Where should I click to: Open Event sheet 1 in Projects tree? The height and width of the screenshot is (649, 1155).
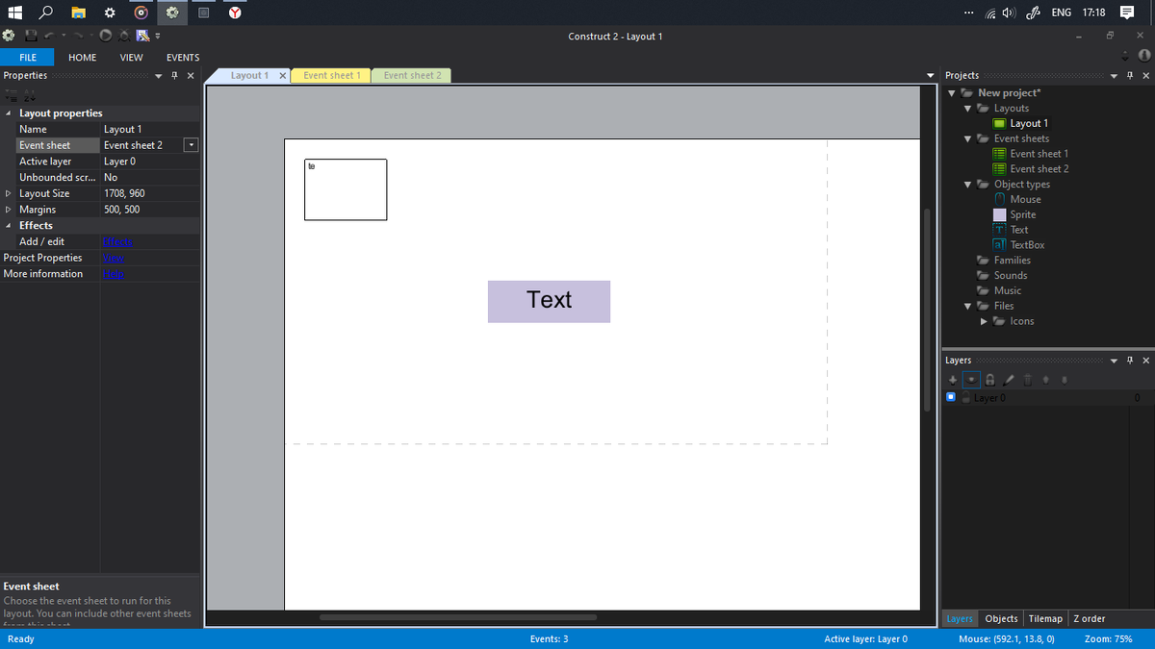click(x=1031, y=154)
